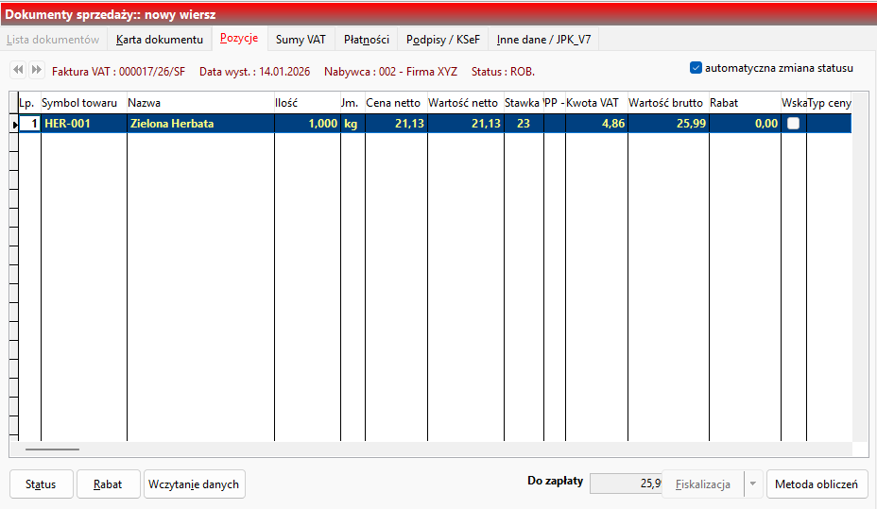Viewport: 877px width, 509px height.
Task: Open the Podpisy / KSeF tab
Action: 443,40
